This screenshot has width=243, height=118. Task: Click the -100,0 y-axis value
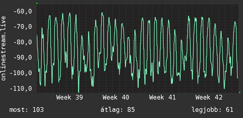[x=21, y=73]
